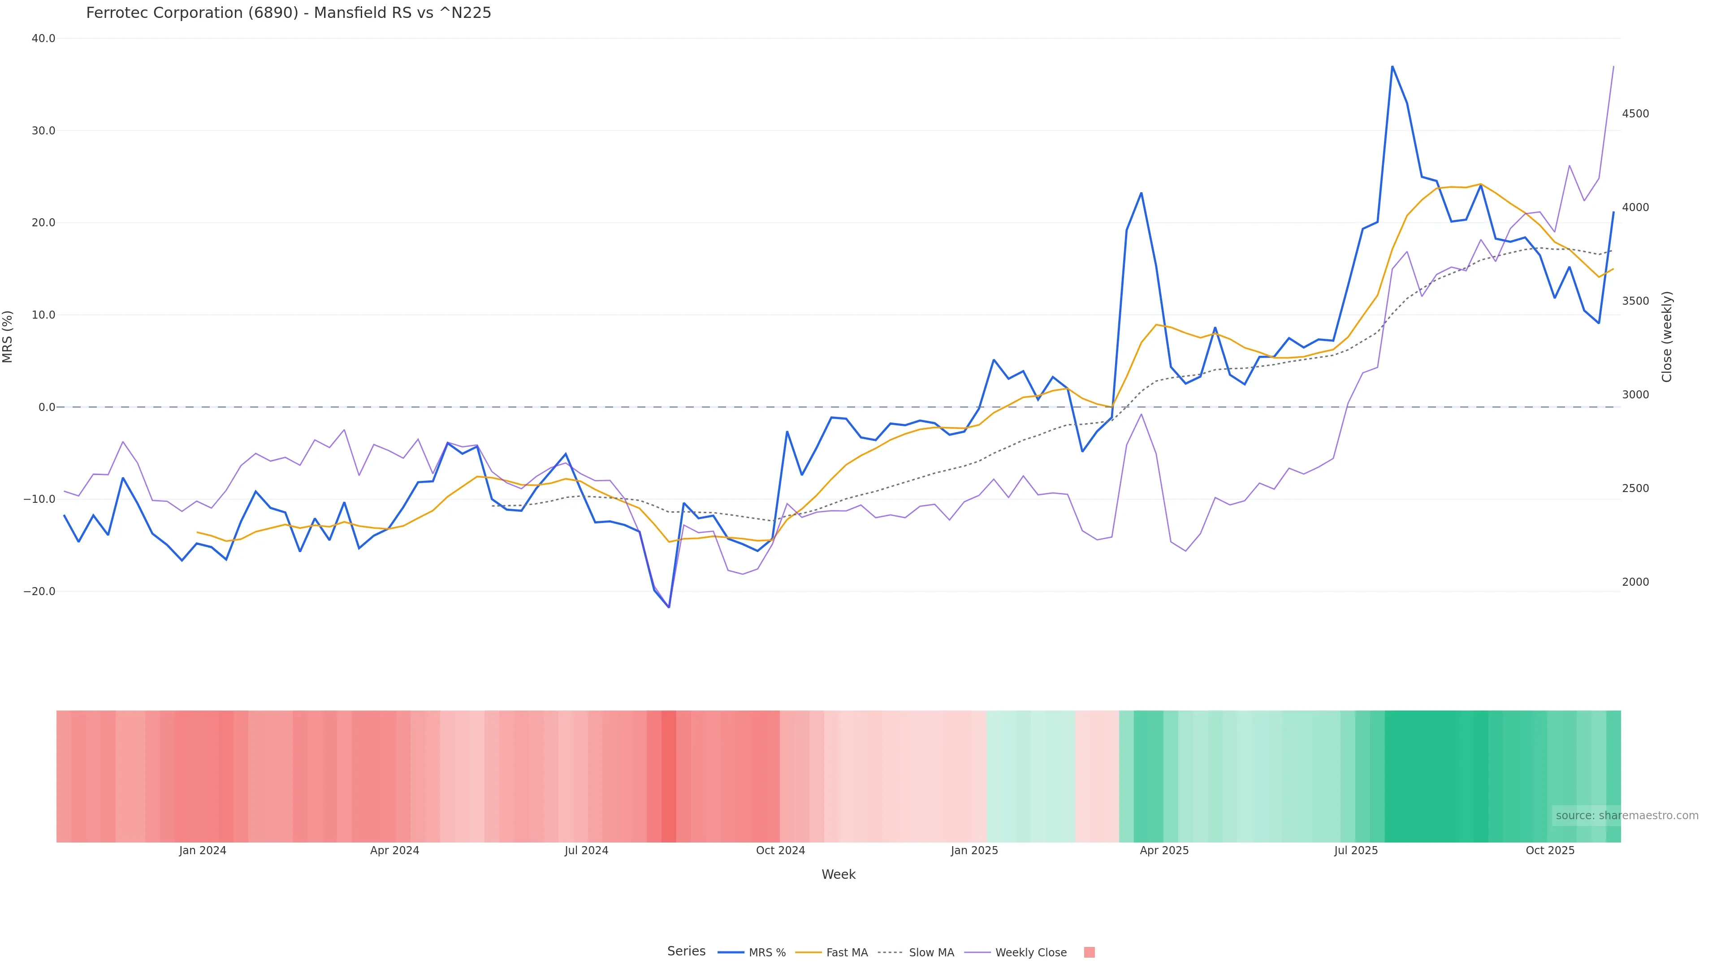Click the orange Fast MA legend line marker
1721x968 pixels.
(x=809, y=953)
